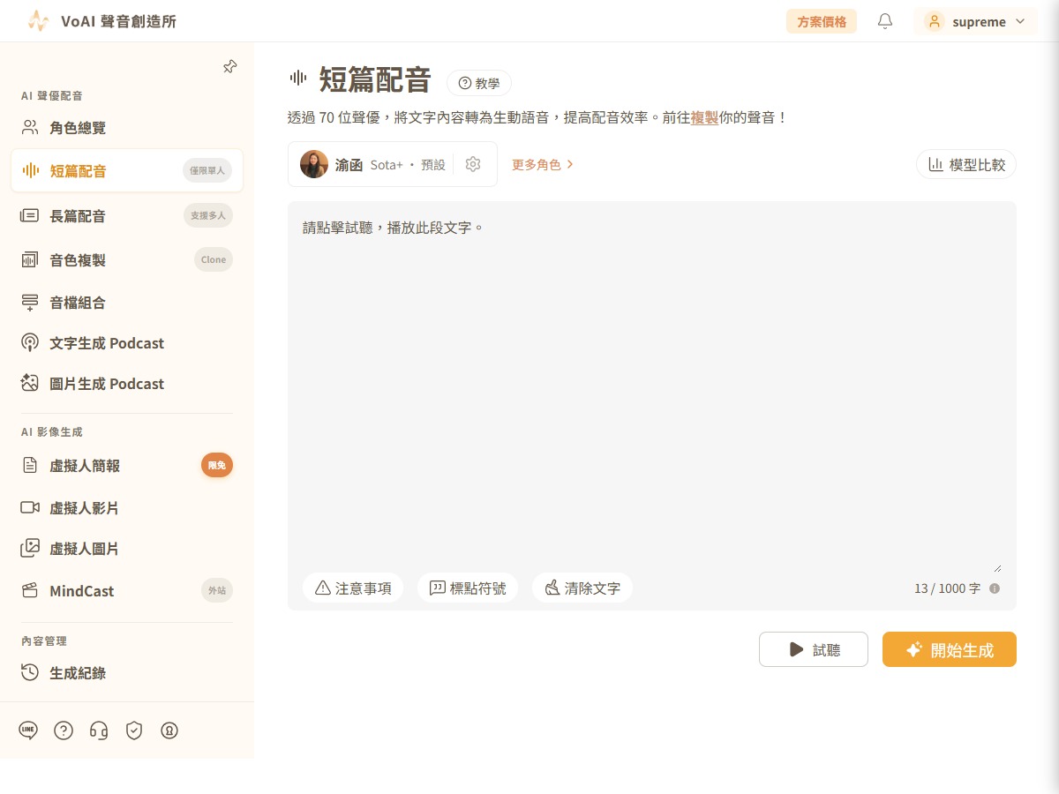This screenshot has width=1059, height=794.
Task: Open 標點符號 punctuation options
Action: point(468,588)
